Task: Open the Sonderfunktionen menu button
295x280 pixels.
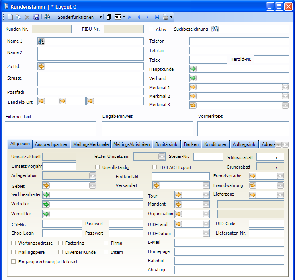Action: click(x=76, y=17)
